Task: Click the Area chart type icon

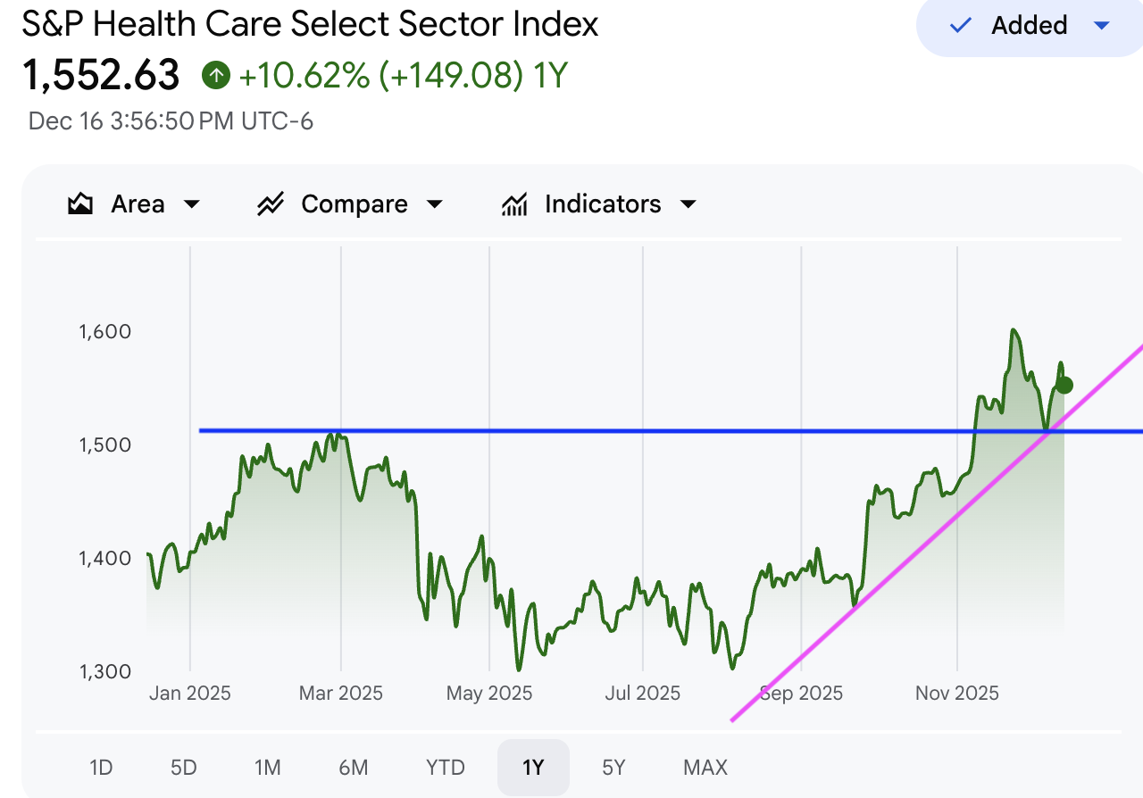Action: point(80,204)
